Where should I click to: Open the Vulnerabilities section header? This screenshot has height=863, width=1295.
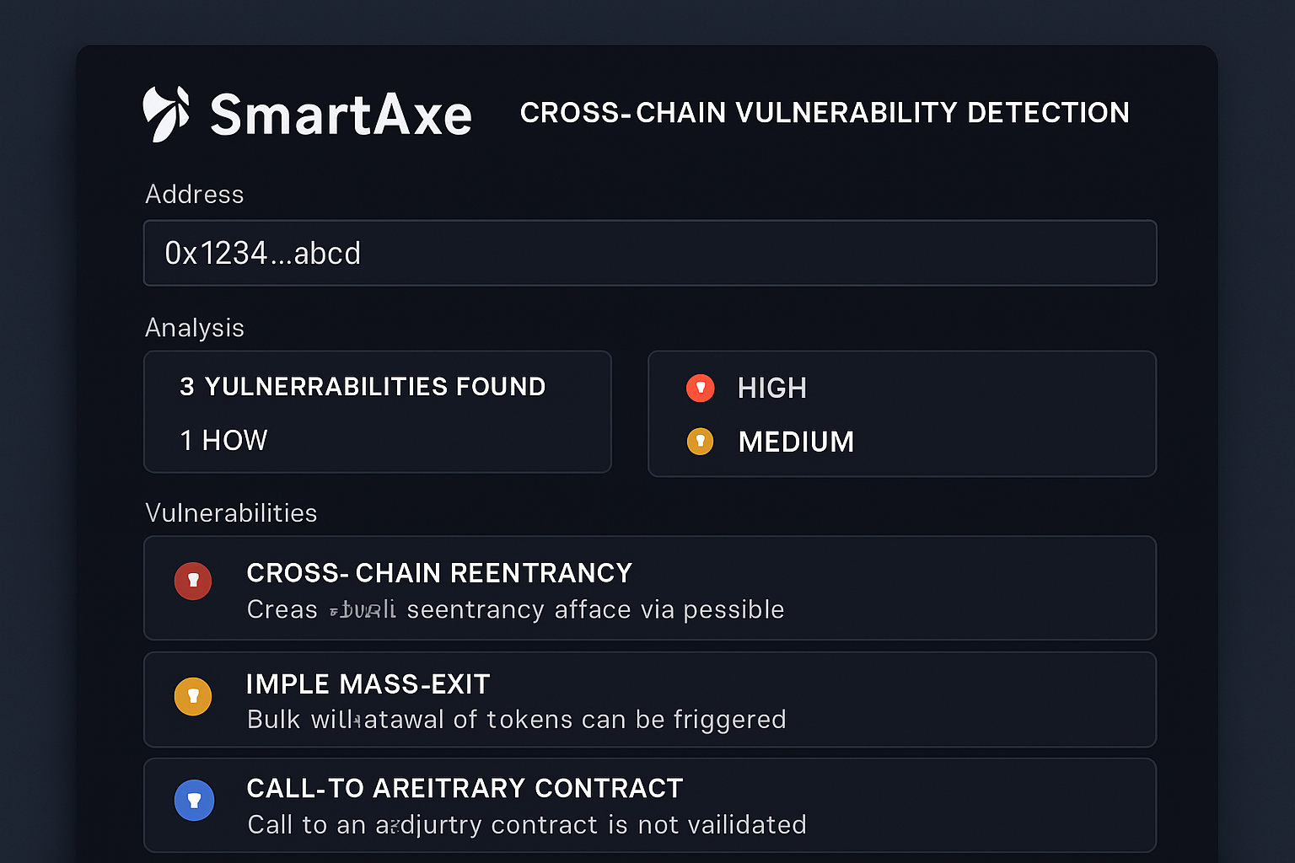231,512
